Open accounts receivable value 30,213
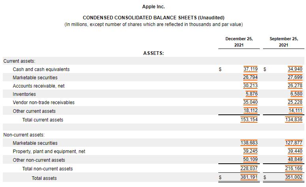Image resolution: width=306 pixels, height=187 pixels. coord(250,86)
